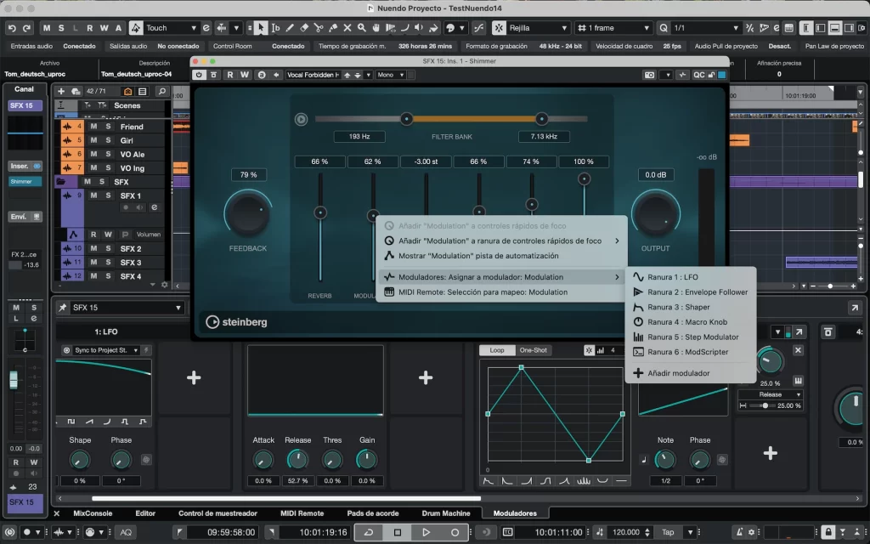
Task: Click the Edit channel settings icon on SFX 1
Action: [154, 207]
